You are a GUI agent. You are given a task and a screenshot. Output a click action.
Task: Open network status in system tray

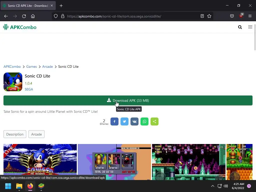[219, 186]
